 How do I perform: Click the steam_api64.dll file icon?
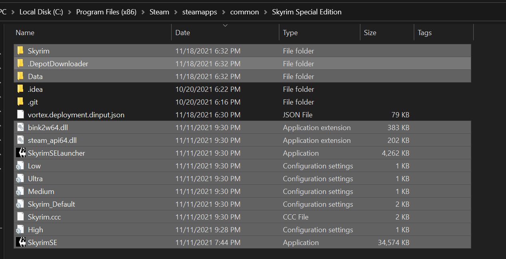click(x=20, y=140)
